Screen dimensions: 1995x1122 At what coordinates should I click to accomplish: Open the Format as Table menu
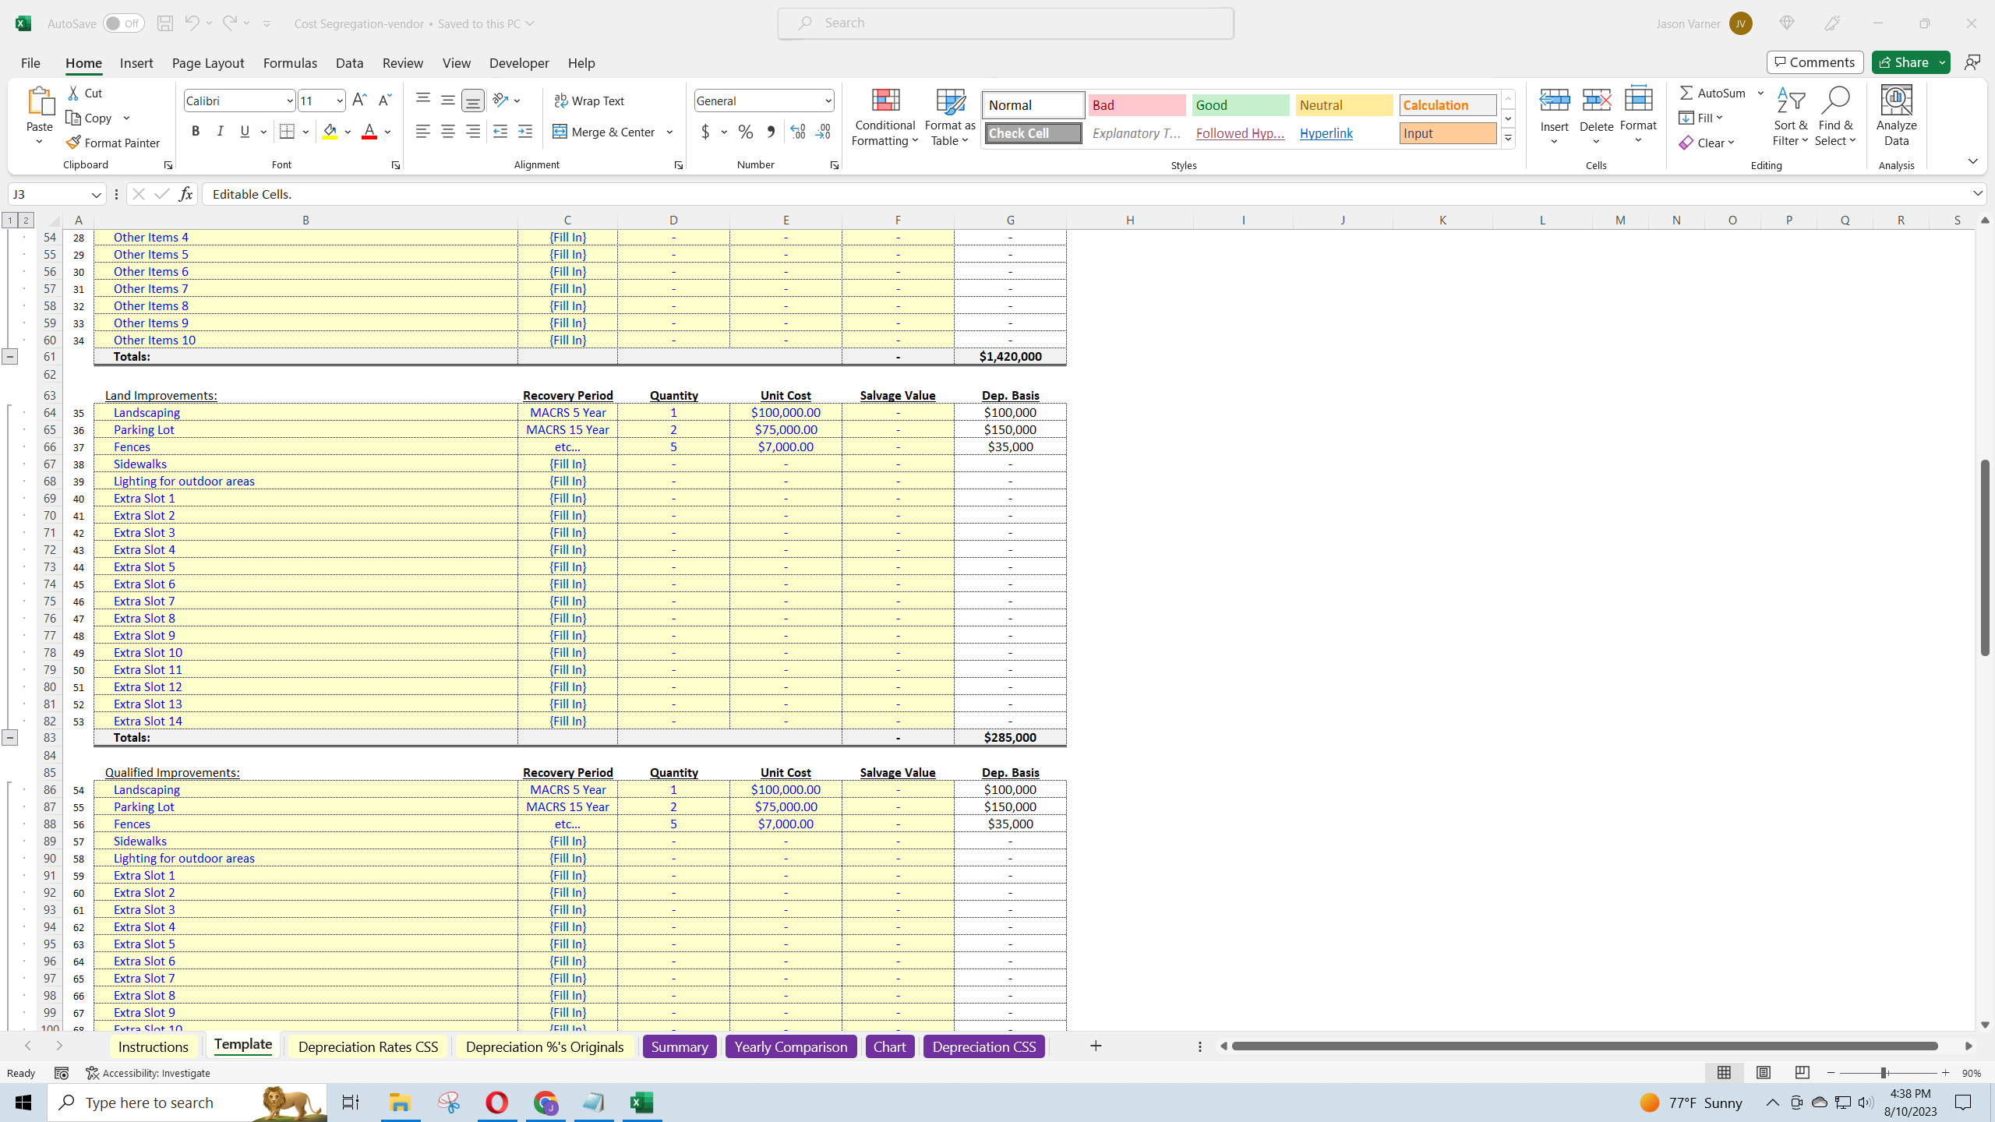tap(950, 117)
